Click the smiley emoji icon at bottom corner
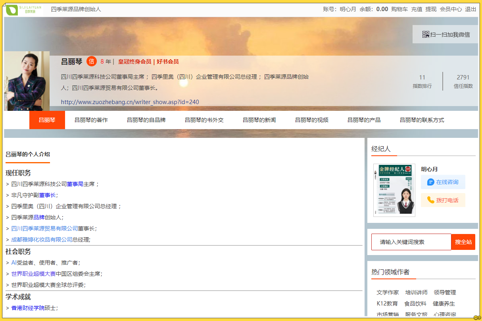This screenshot has width=482, height=321. pyautogui.click(x=477, y=317)
